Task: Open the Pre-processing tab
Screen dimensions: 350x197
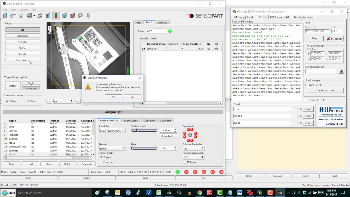Action: tap(130, 121)
